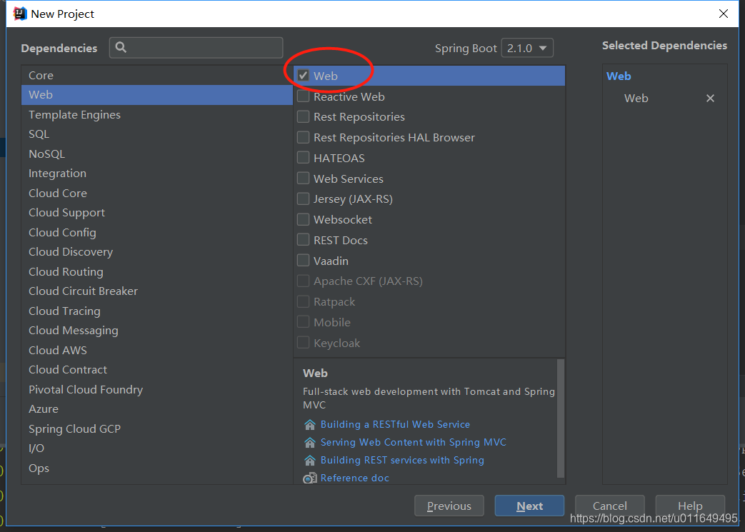Click the Web group header in Selected Dependencies
Viewport: 745px width, 532px height.
click(x=619, y=76)
